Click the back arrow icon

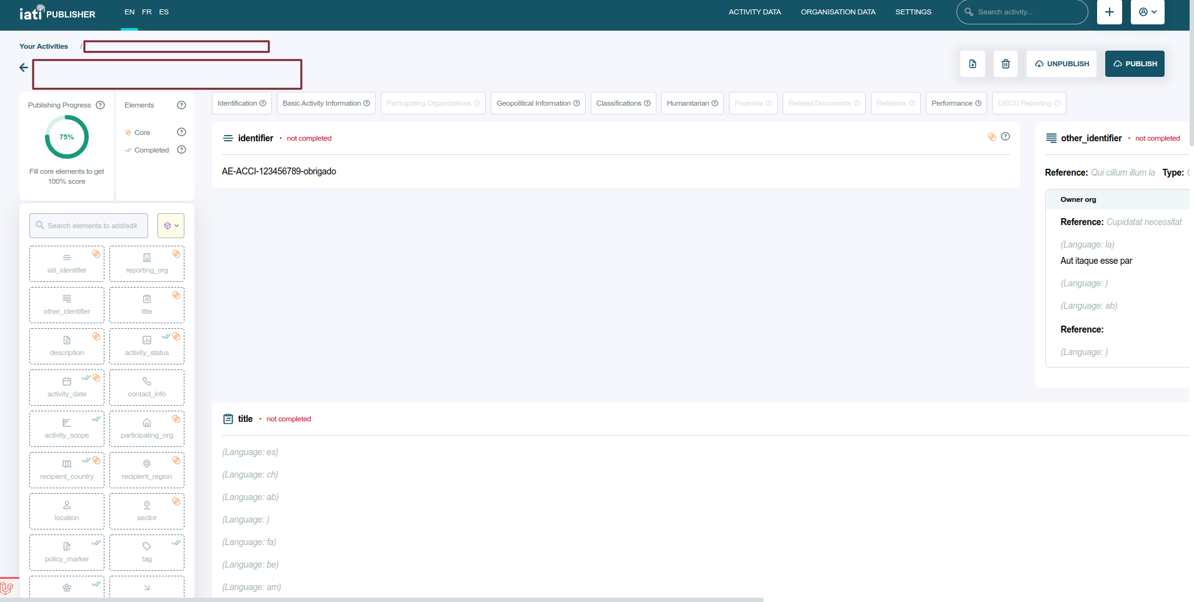tap(24, 68)
